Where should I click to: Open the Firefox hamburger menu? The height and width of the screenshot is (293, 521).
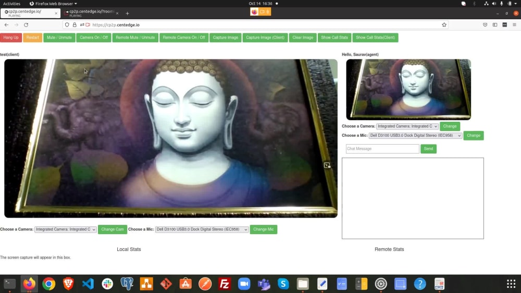514,25
